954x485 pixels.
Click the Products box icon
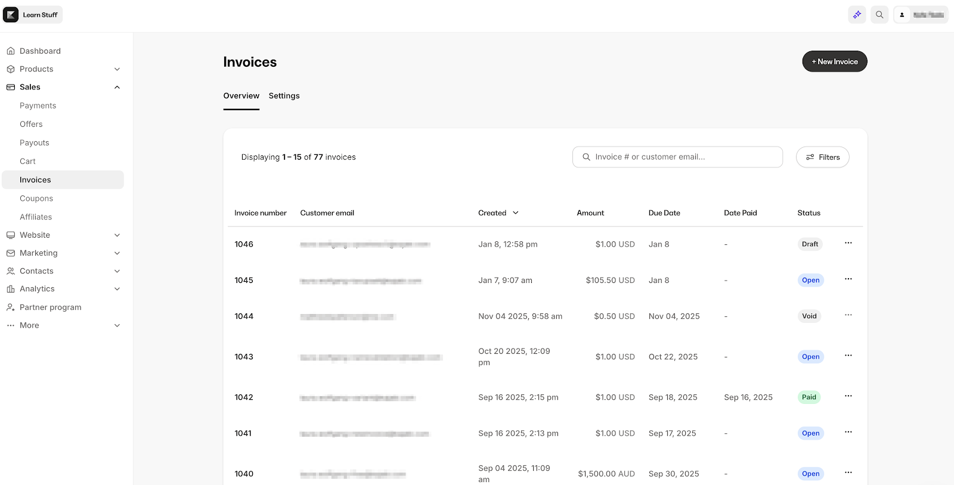pos(11,69)
